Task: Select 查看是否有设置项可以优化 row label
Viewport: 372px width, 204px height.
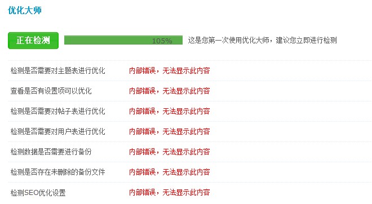Action: pyautogui.click(x=51, y=91)
